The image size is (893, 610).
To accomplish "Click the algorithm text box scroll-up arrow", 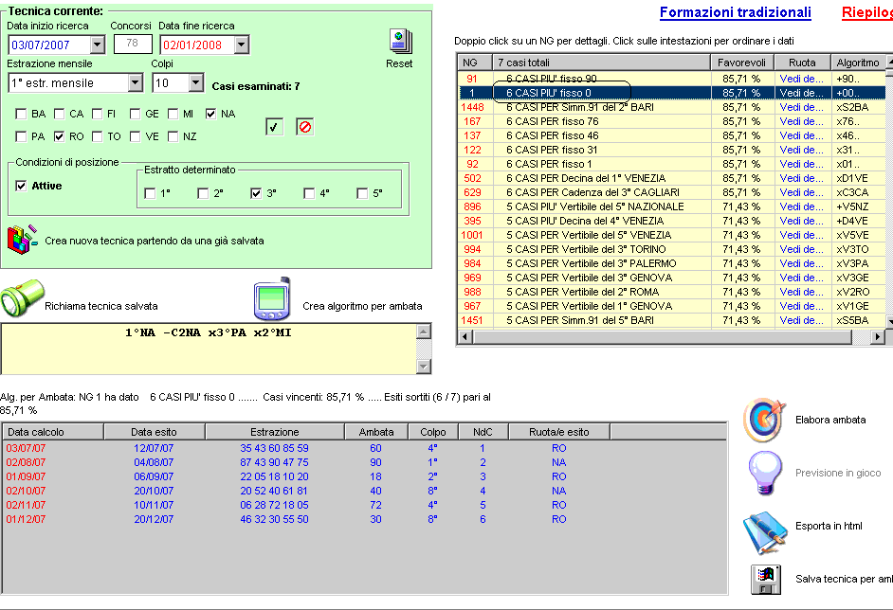I will click(x=423, y=332).
